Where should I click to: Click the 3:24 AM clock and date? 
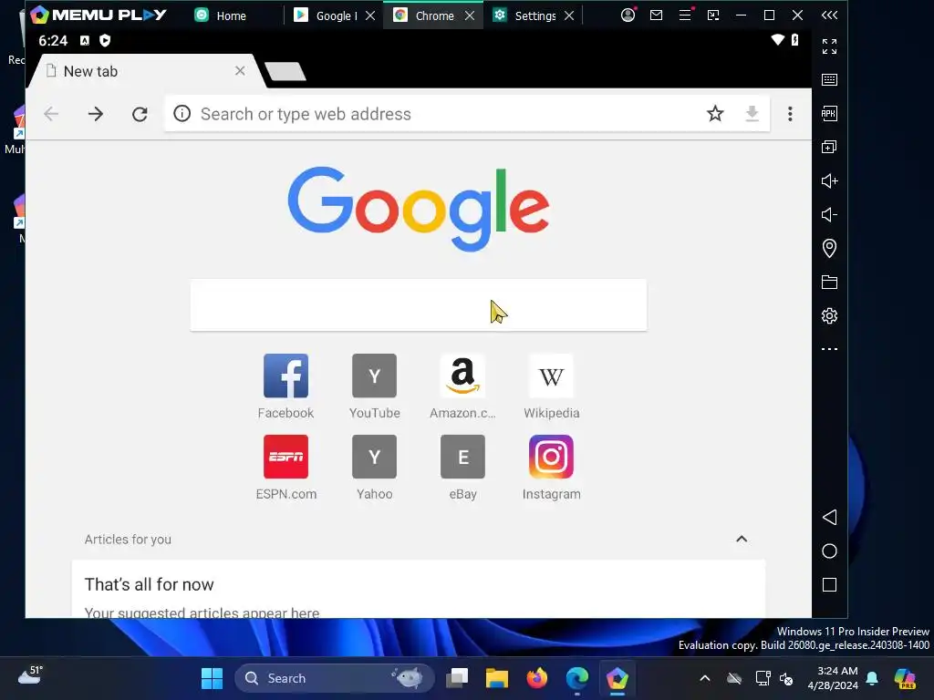(833, 678)
